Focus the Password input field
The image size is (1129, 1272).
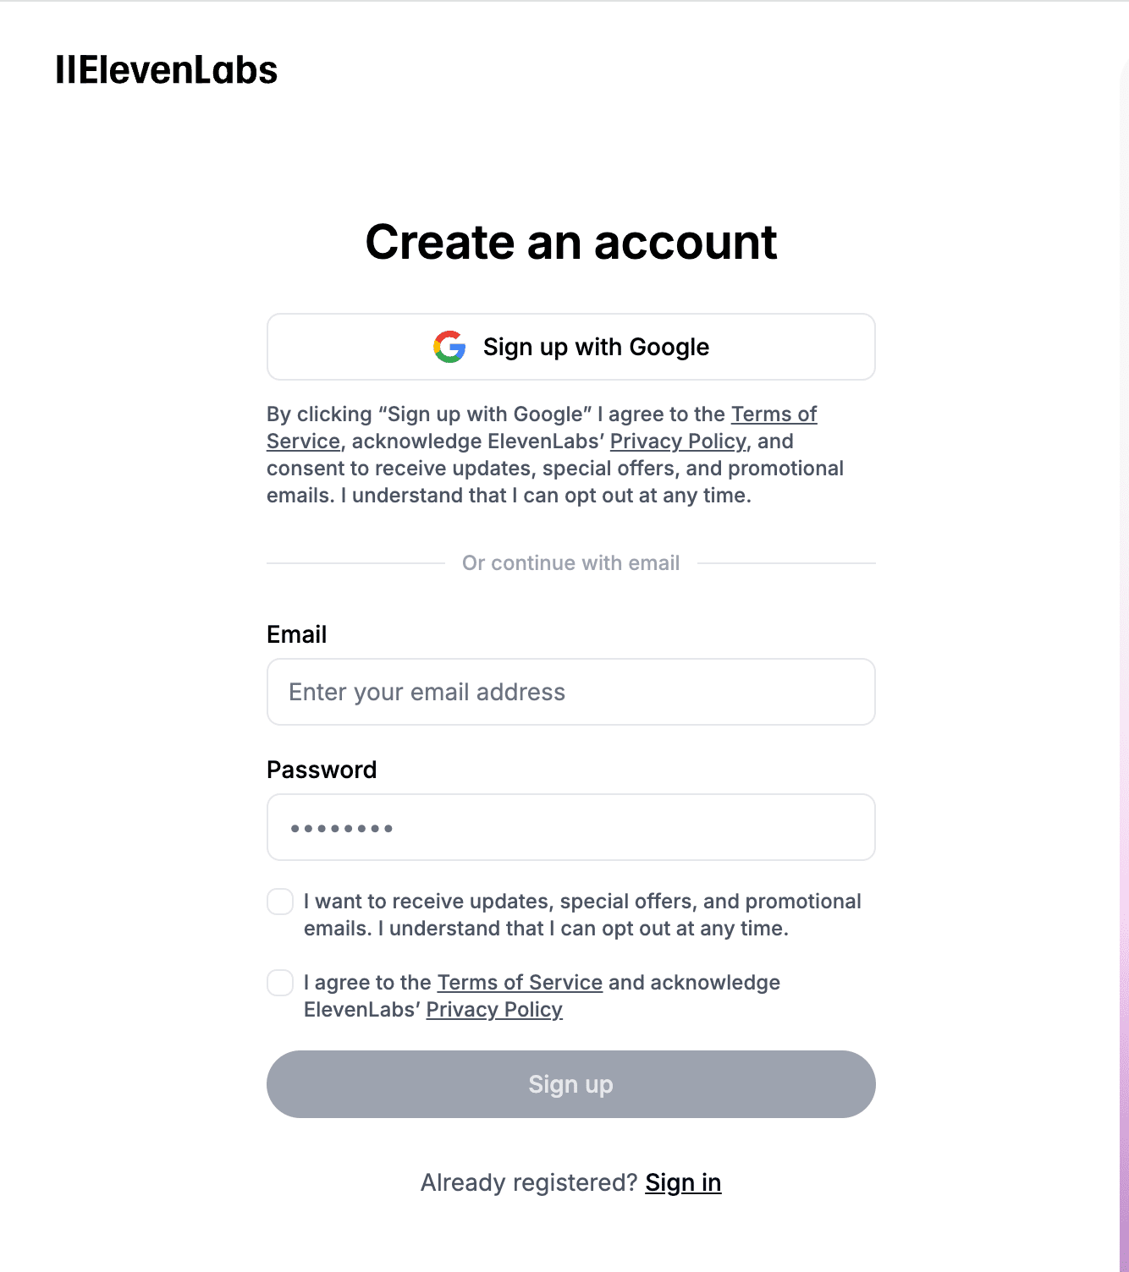point(571,827)
